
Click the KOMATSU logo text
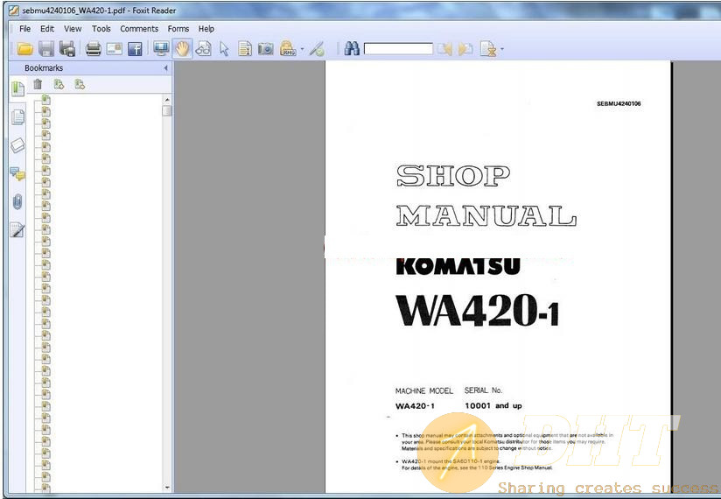point(458,267)
